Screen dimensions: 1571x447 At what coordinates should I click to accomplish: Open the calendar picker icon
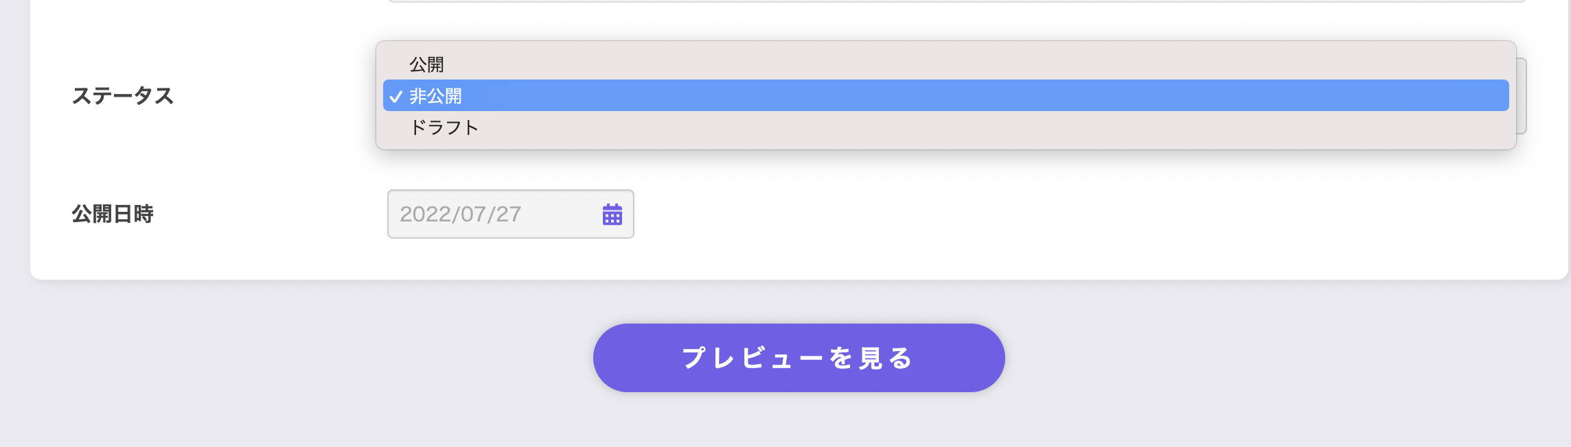point(612,214)
